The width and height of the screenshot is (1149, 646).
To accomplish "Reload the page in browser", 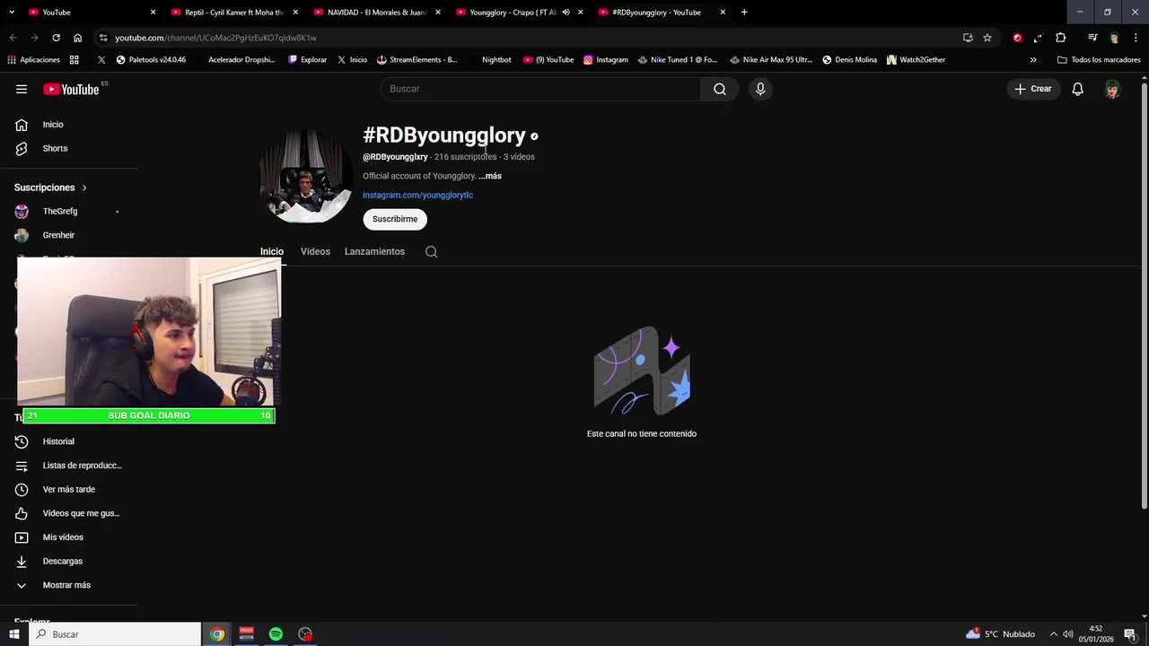I will click(56, 38).
